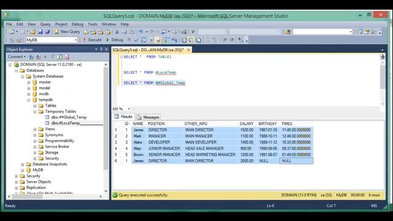Open the Query menu

(x=45, y=24)
